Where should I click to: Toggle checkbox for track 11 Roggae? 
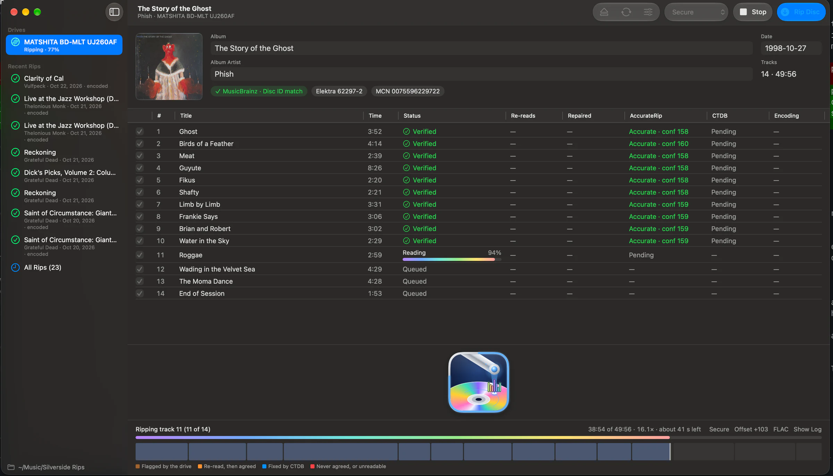click(x=140, y=255)
